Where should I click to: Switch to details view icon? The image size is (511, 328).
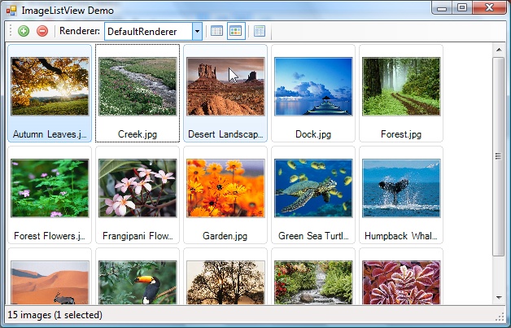[216, 31]
